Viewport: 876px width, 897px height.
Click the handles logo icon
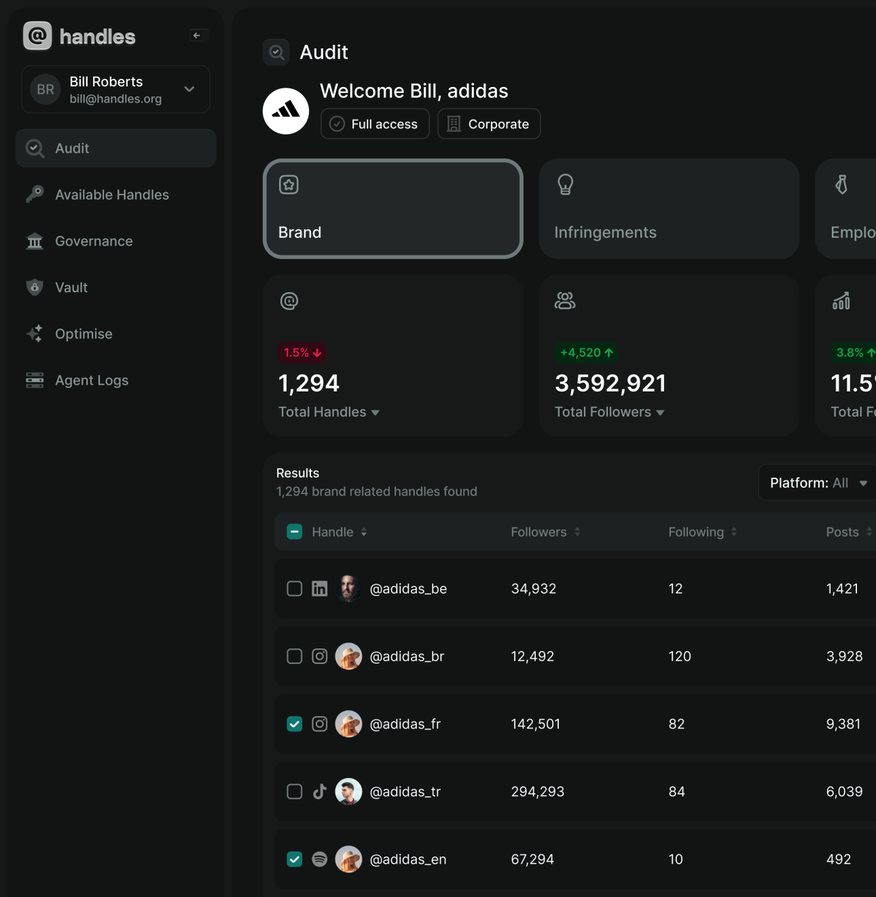37,36
